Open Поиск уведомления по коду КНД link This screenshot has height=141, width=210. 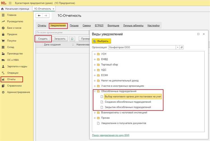(x=111, y=135)
